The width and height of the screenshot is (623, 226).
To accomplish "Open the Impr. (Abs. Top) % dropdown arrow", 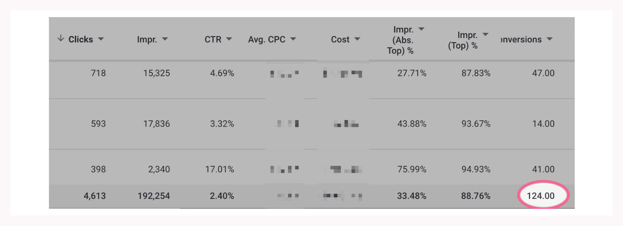I will (x=421, y=29).
